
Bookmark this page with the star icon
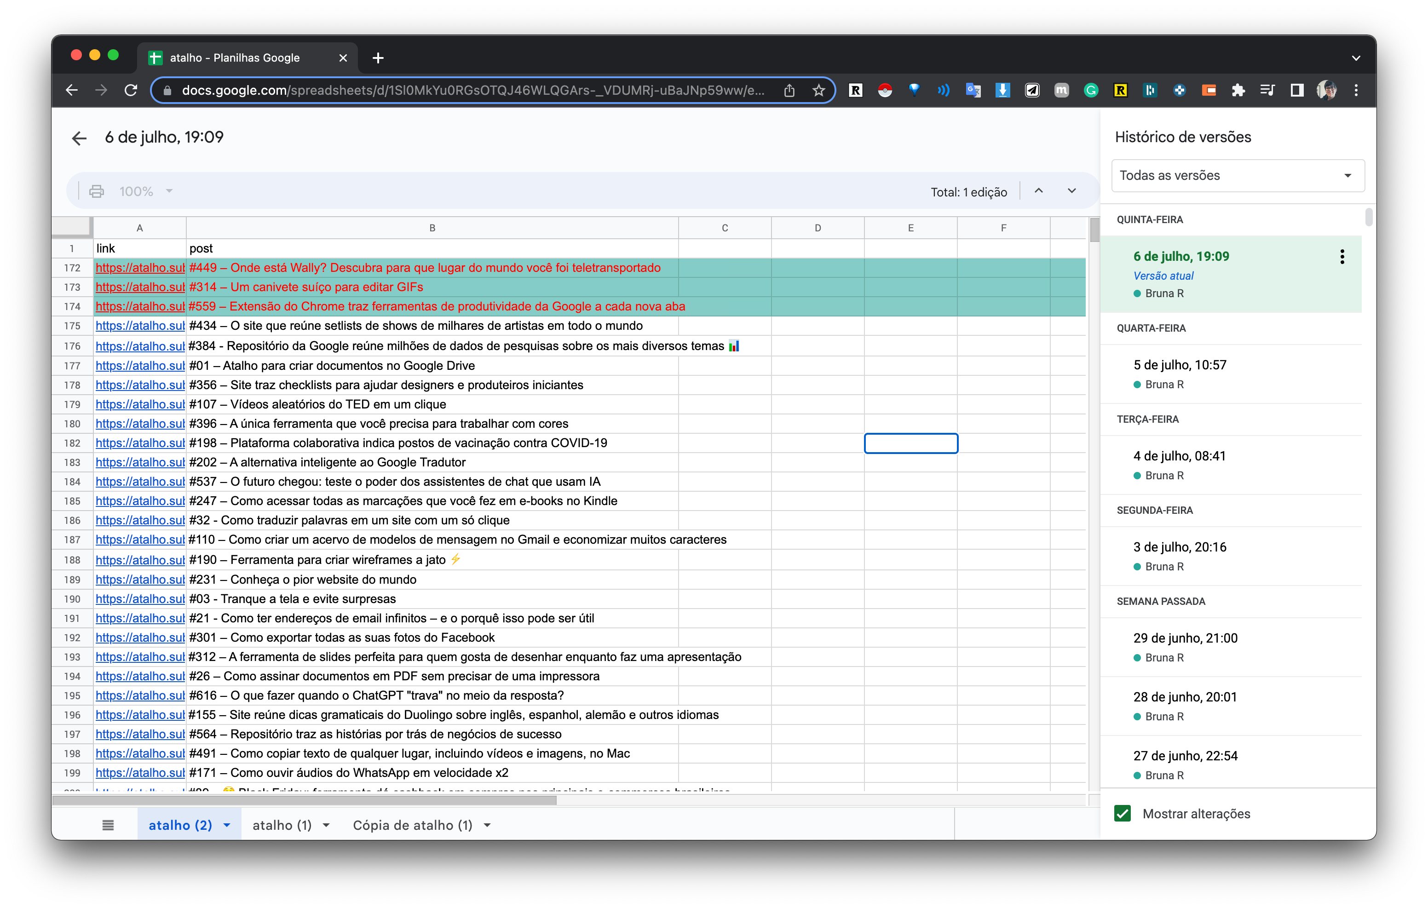pos(819,90)
